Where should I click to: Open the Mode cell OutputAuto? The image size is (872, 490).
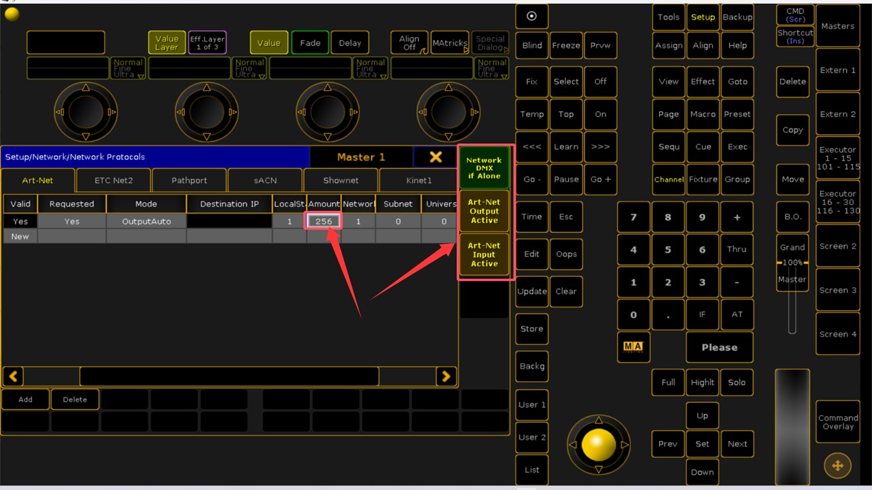146,221
